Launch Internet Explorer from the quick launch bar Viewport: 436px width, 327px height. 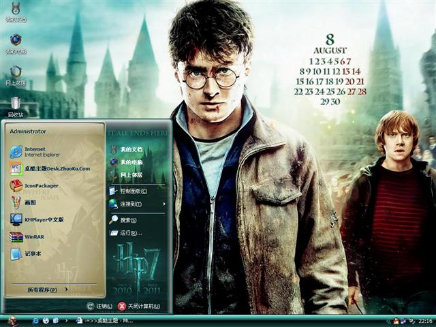pos(35,321)
